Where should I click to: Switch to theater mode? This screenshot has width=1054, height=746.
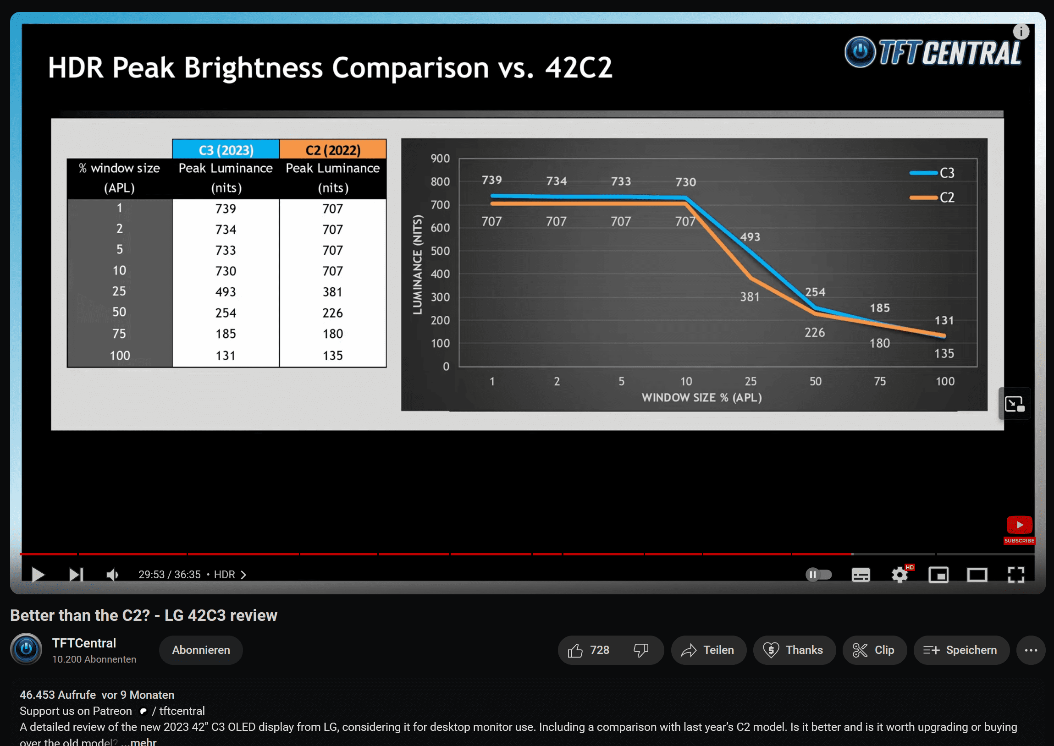point(977,575)
